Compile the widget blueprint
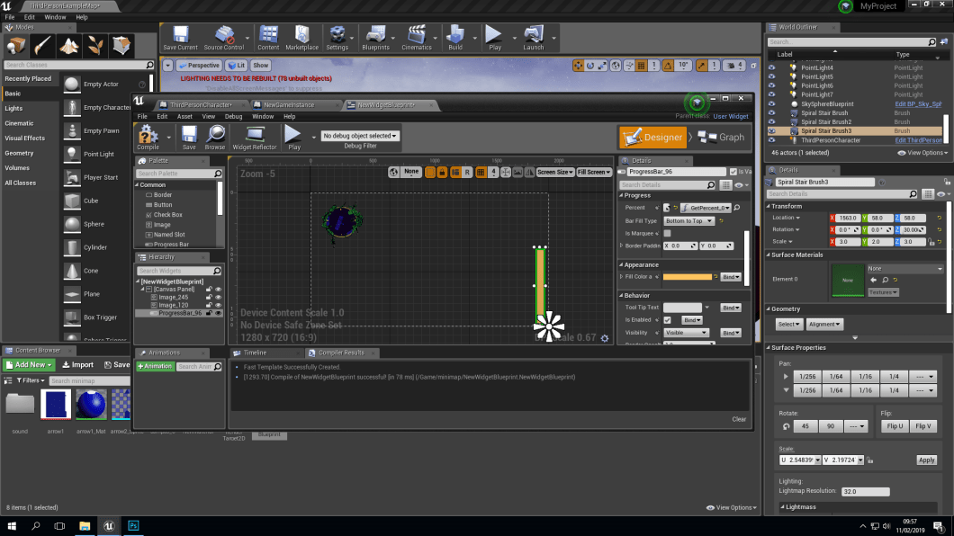This screenshot has height=536, width=954. [148, 138]
